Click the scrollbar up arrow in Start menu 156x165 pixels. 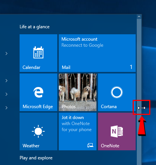point(139,17)
